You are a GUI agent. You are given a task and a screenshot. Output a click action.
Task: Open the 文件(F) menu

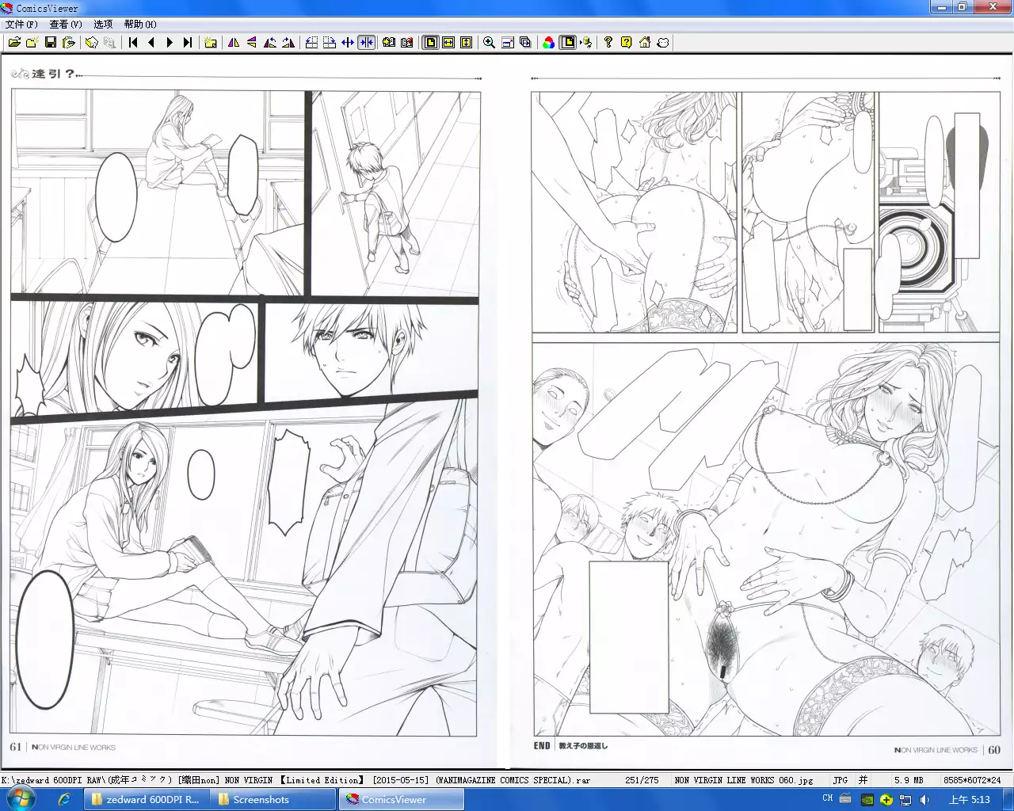(x=21, y=25)
